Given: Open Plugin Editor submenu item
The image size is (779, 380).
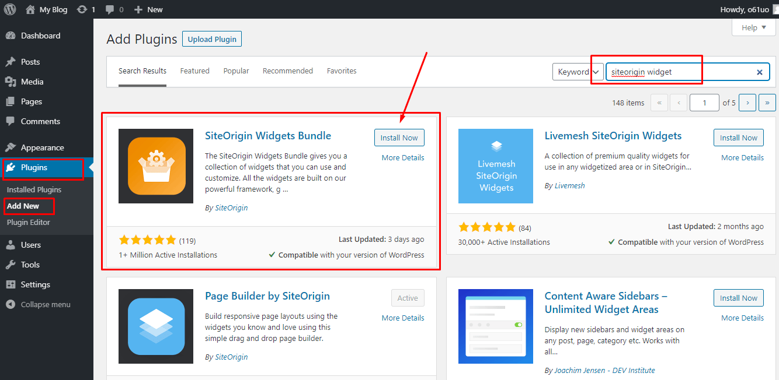Looking at the screenshot, I should 29,222.
